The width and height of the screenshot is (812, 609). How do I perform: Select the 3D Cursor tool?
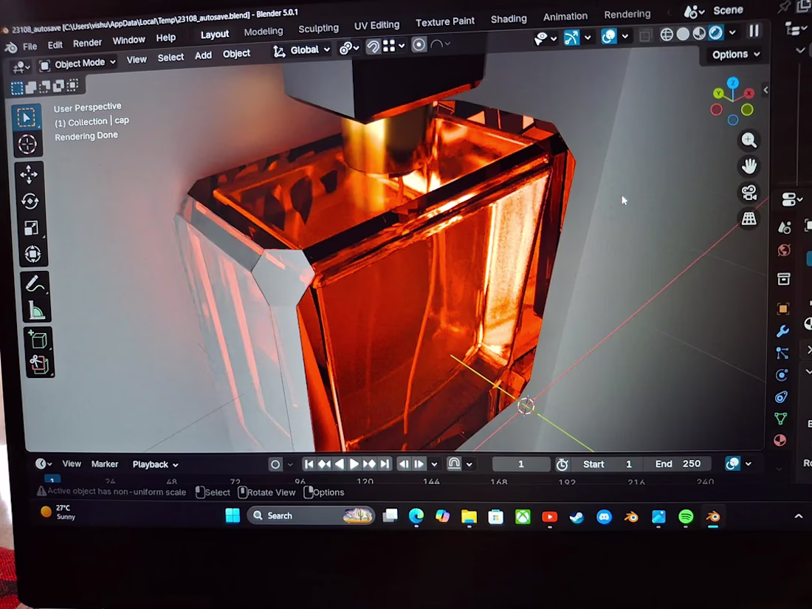click(x=27, y=144)
